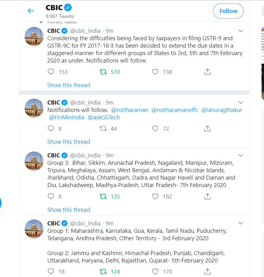The image size is (264, 277).
Task: Open the @nsitharaman mention
Action: tap(130, 110)
